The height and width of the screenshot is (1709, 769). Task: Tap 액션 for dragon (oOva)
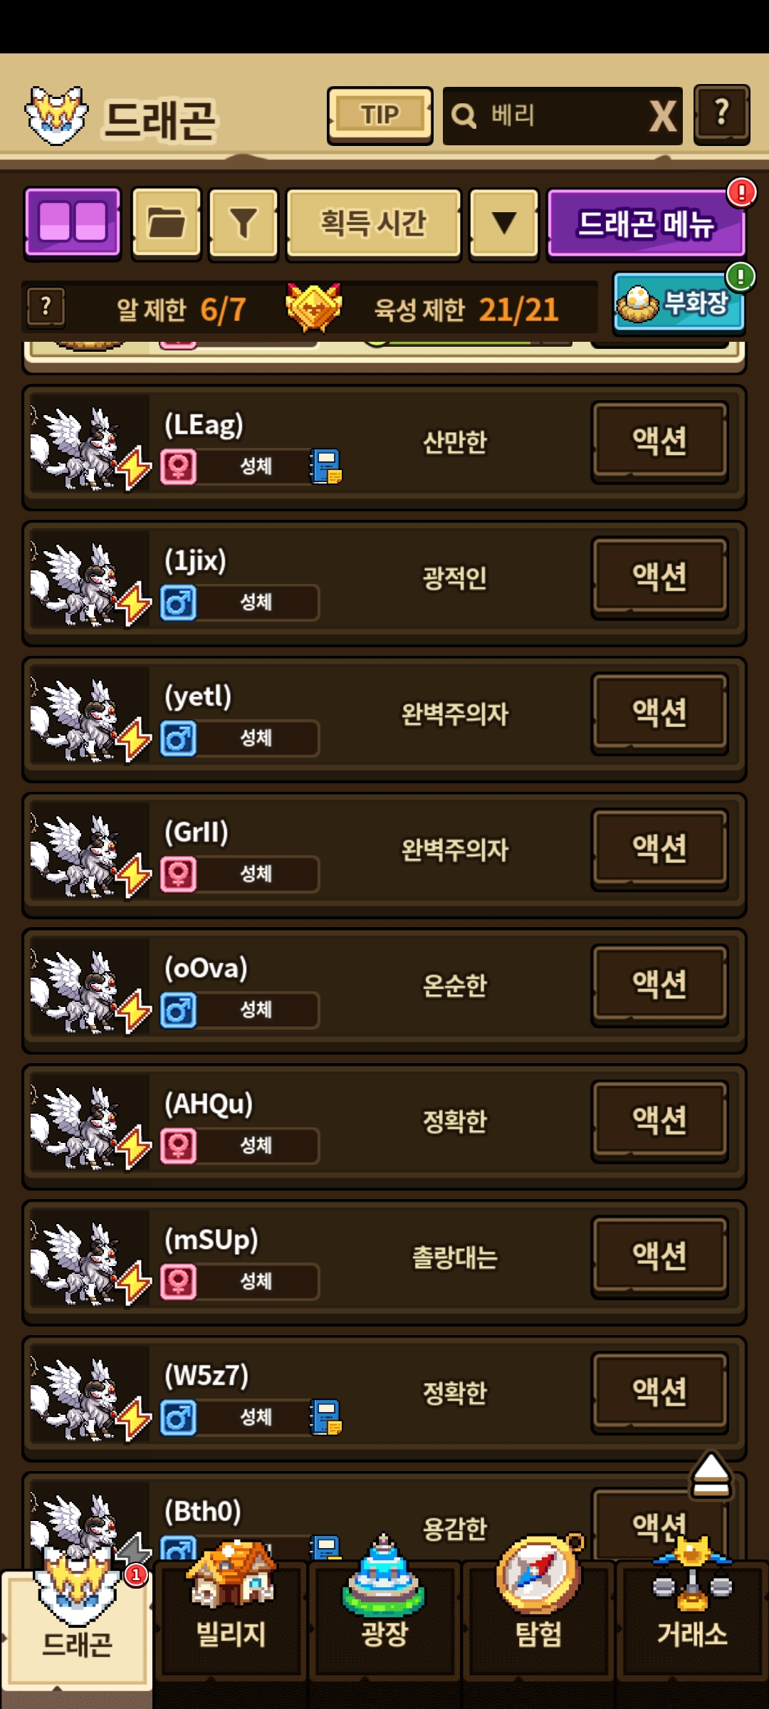tap(659, 985)
